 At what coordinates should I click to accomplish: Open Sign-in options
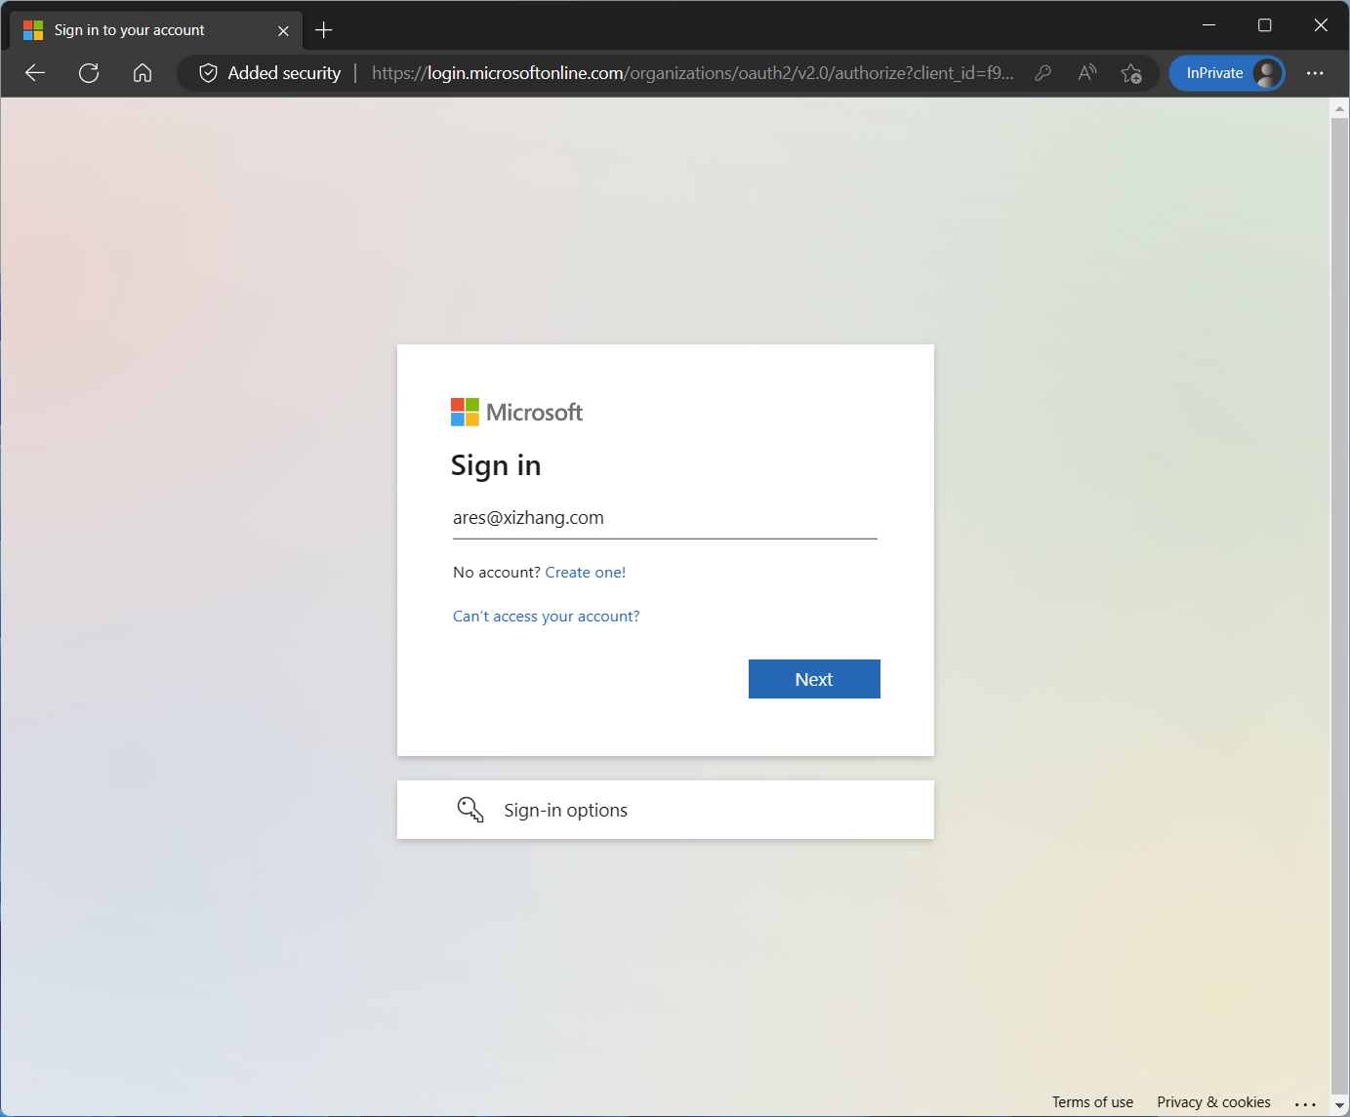point(665,810)
